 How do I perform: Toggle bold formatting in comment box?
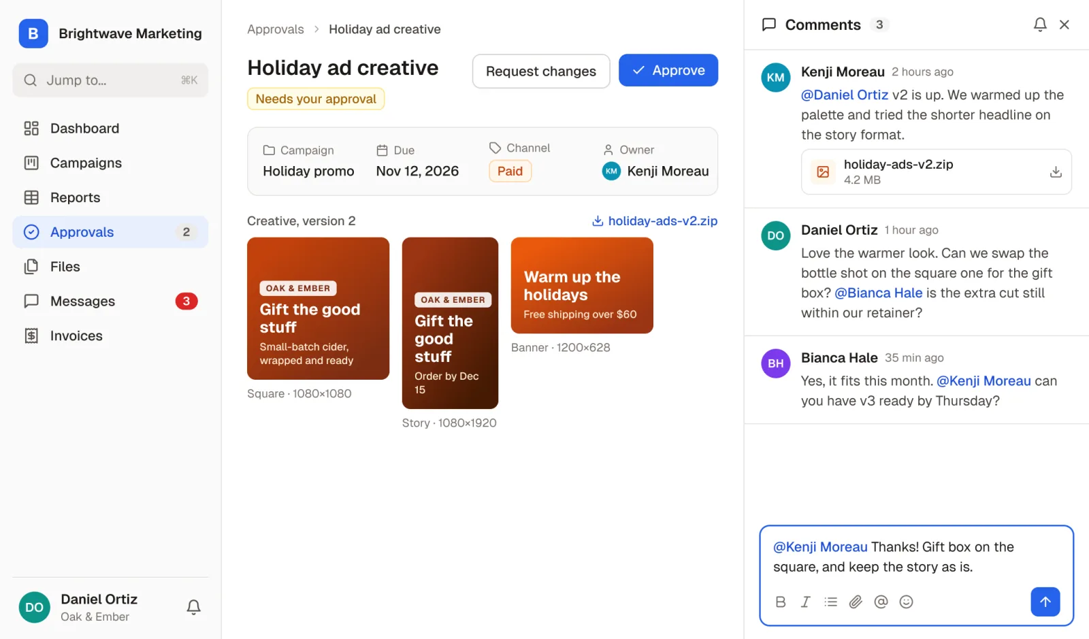click(781, 602)
